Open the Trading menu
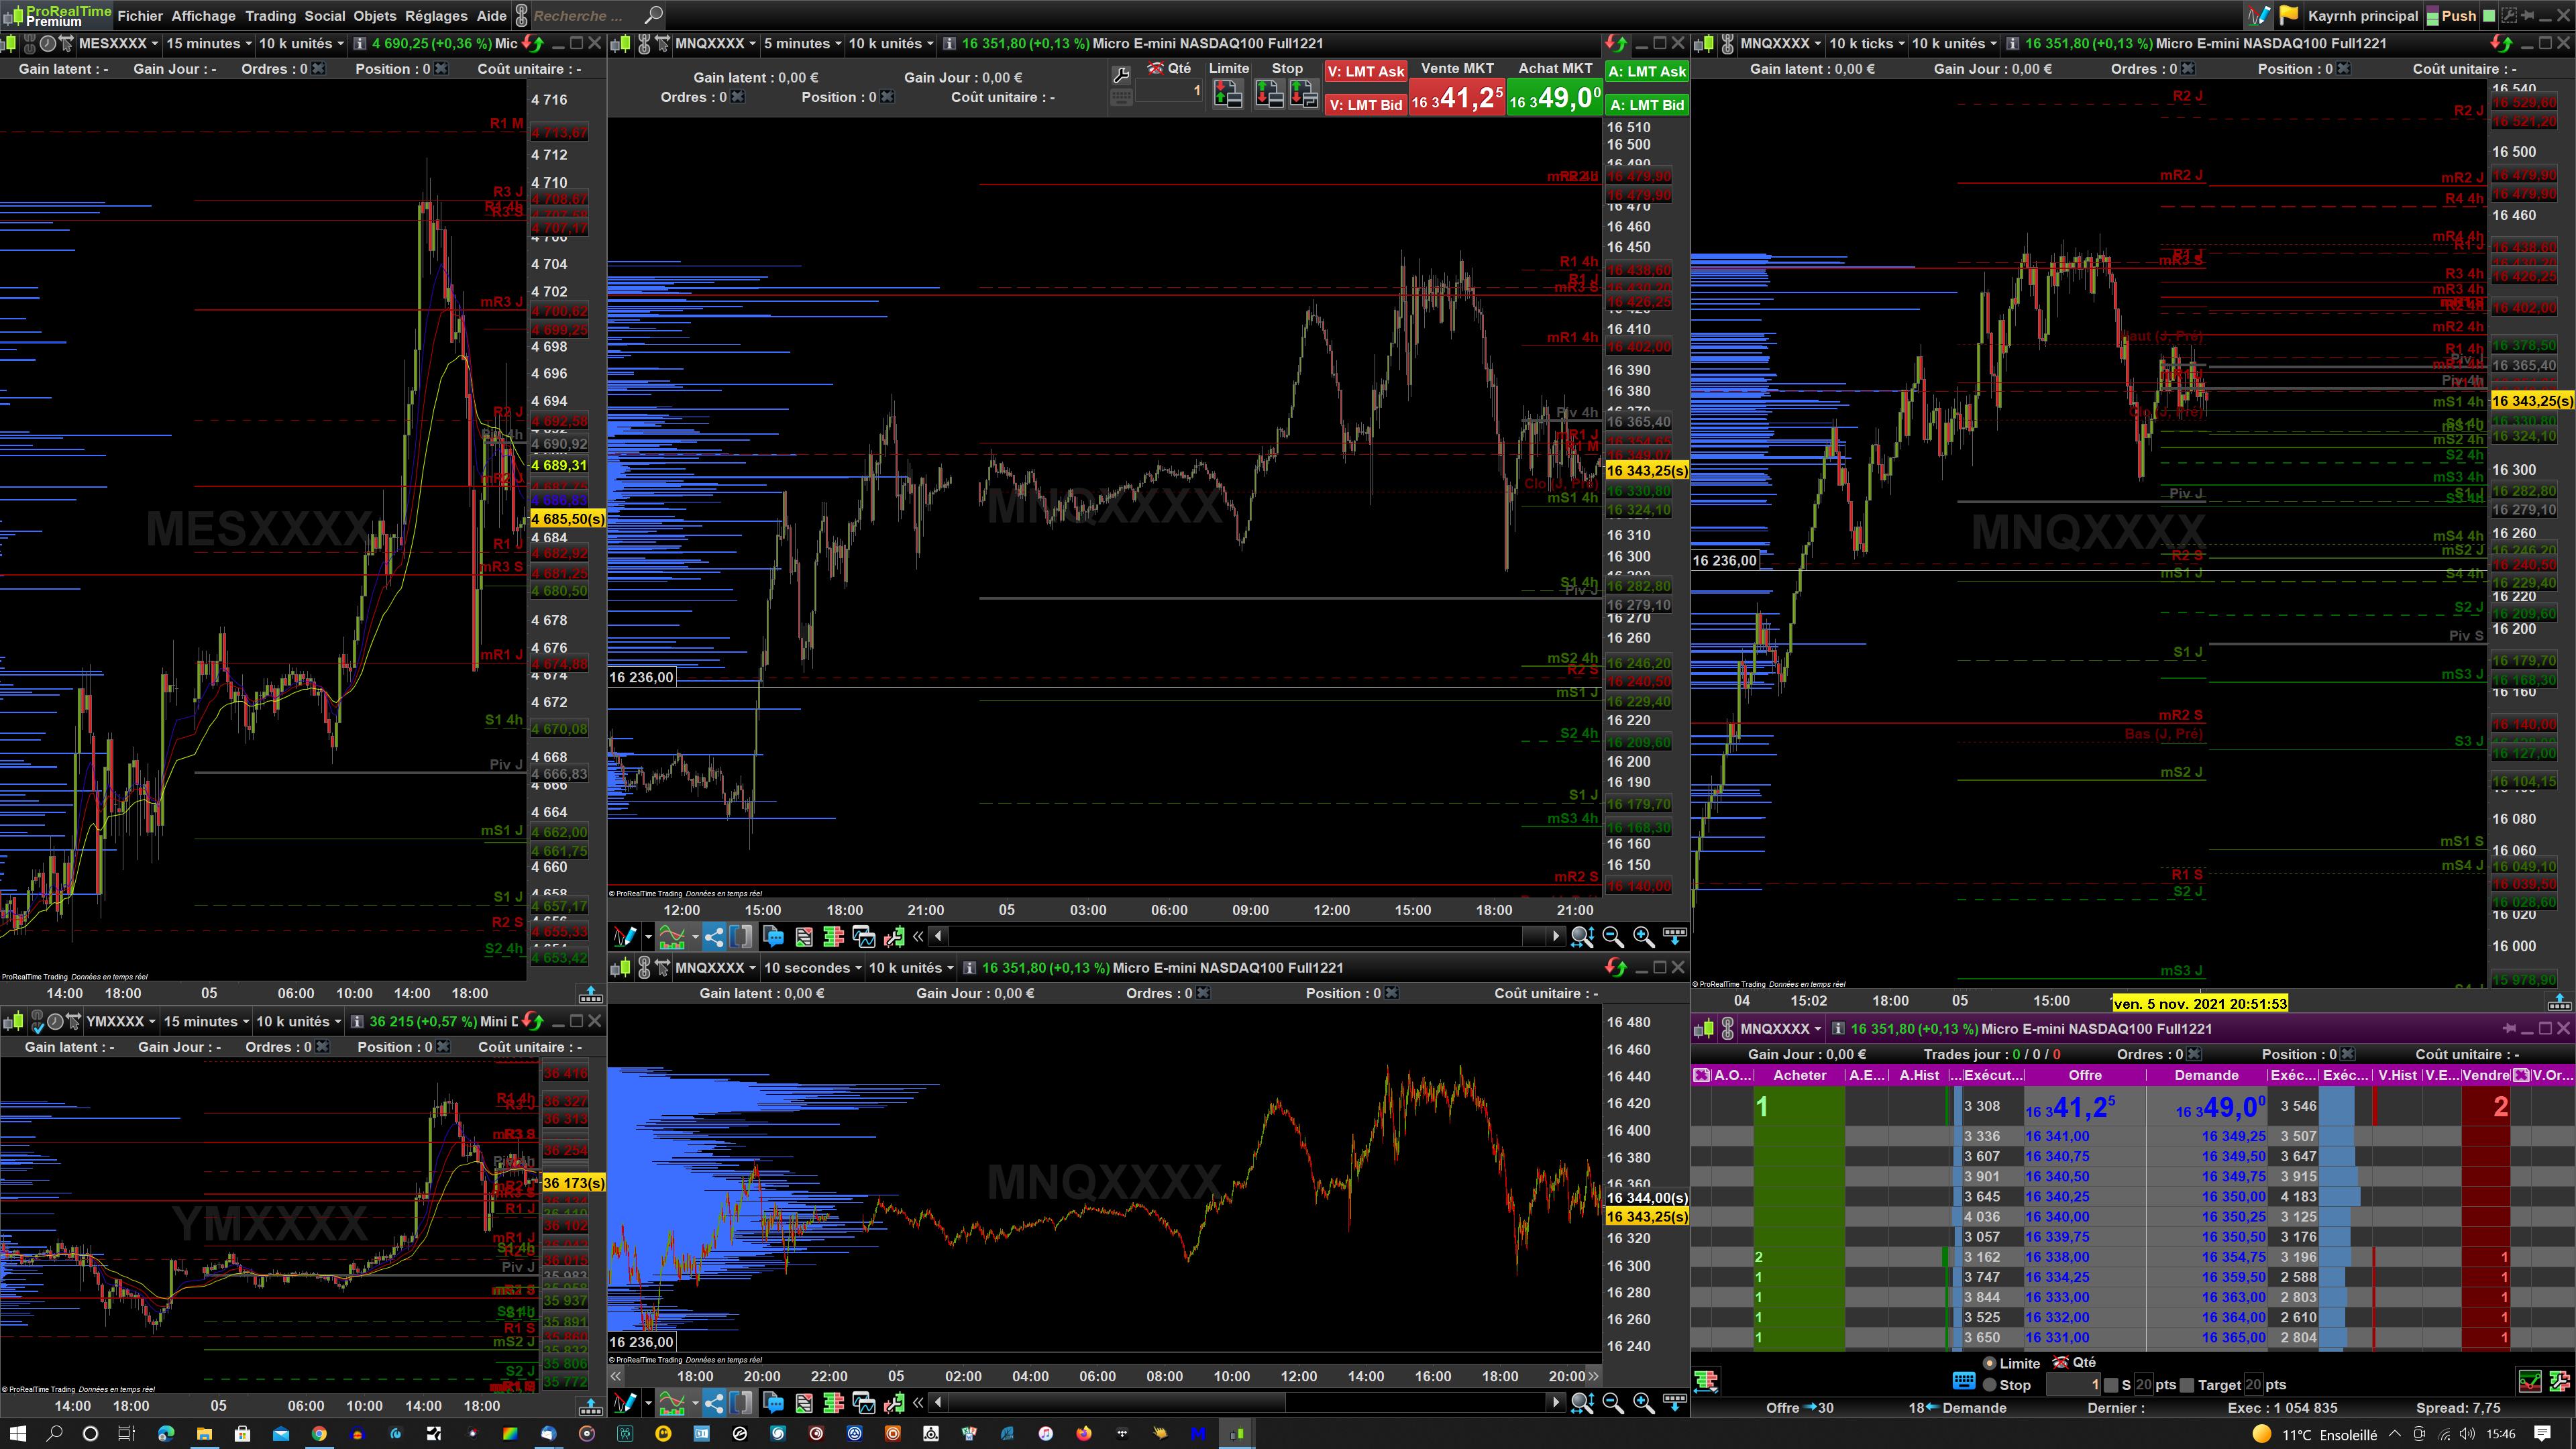Screen dimensions: 2576x1449 pyautogui.click(x=270, y=16)
